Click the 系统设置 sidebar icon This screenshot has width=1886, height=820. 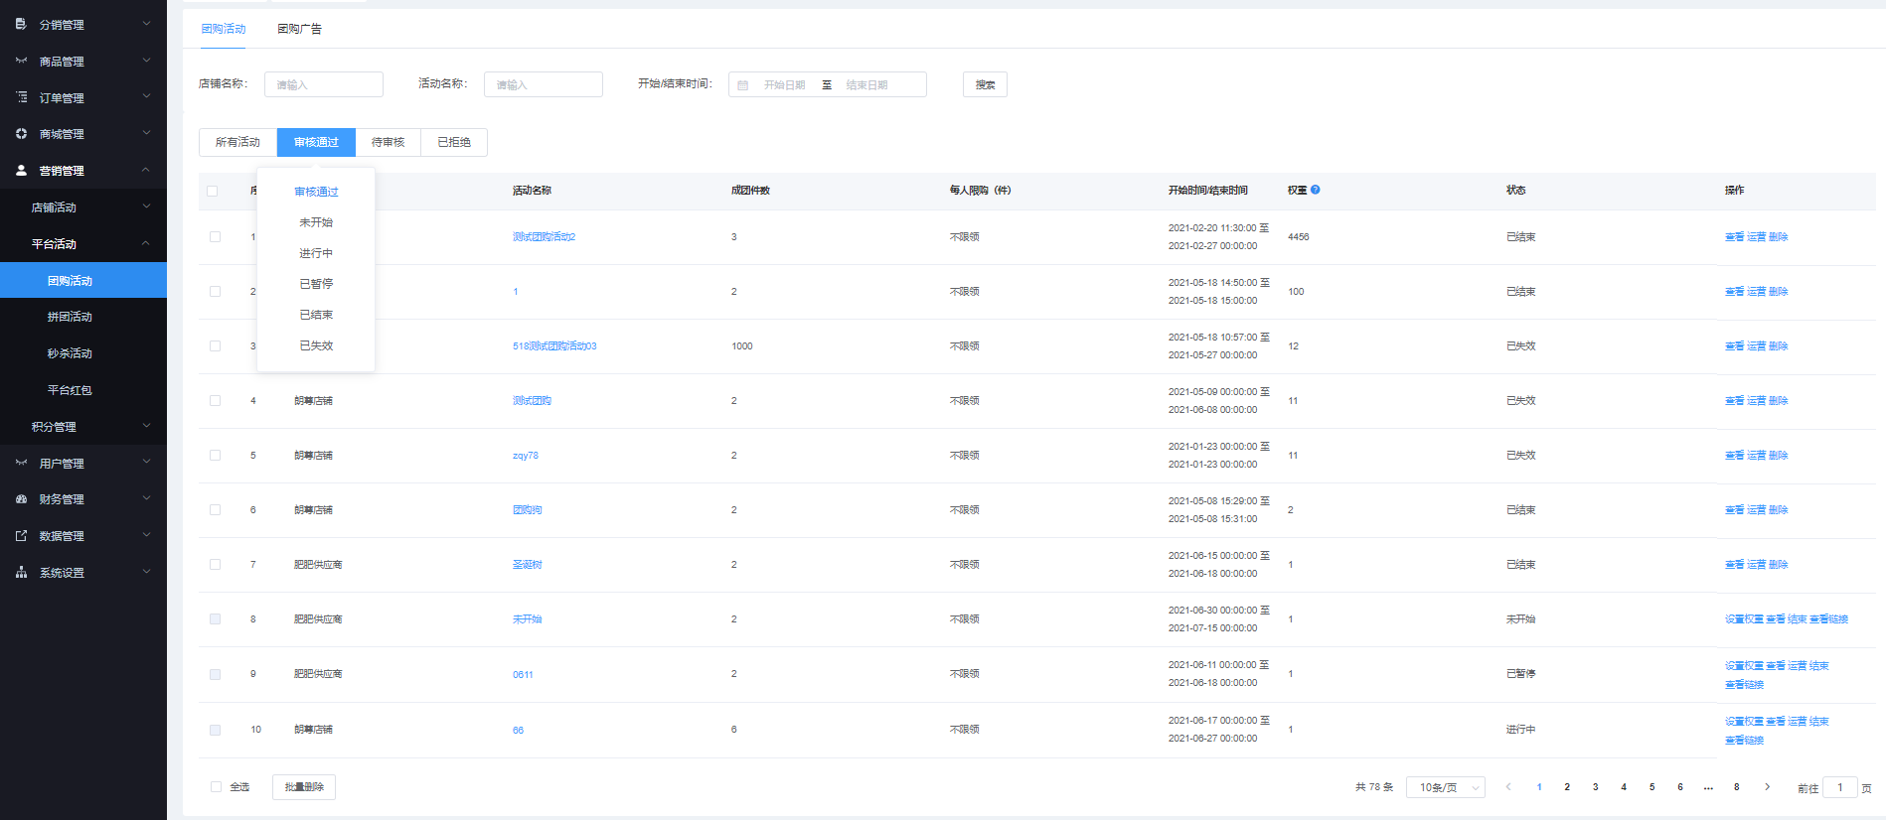(21, 573)
